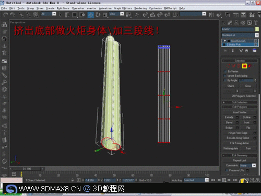Screen dimensions: 261x196
Task: Click the Pin Stack icon below modifier stack
Action: 226,51
